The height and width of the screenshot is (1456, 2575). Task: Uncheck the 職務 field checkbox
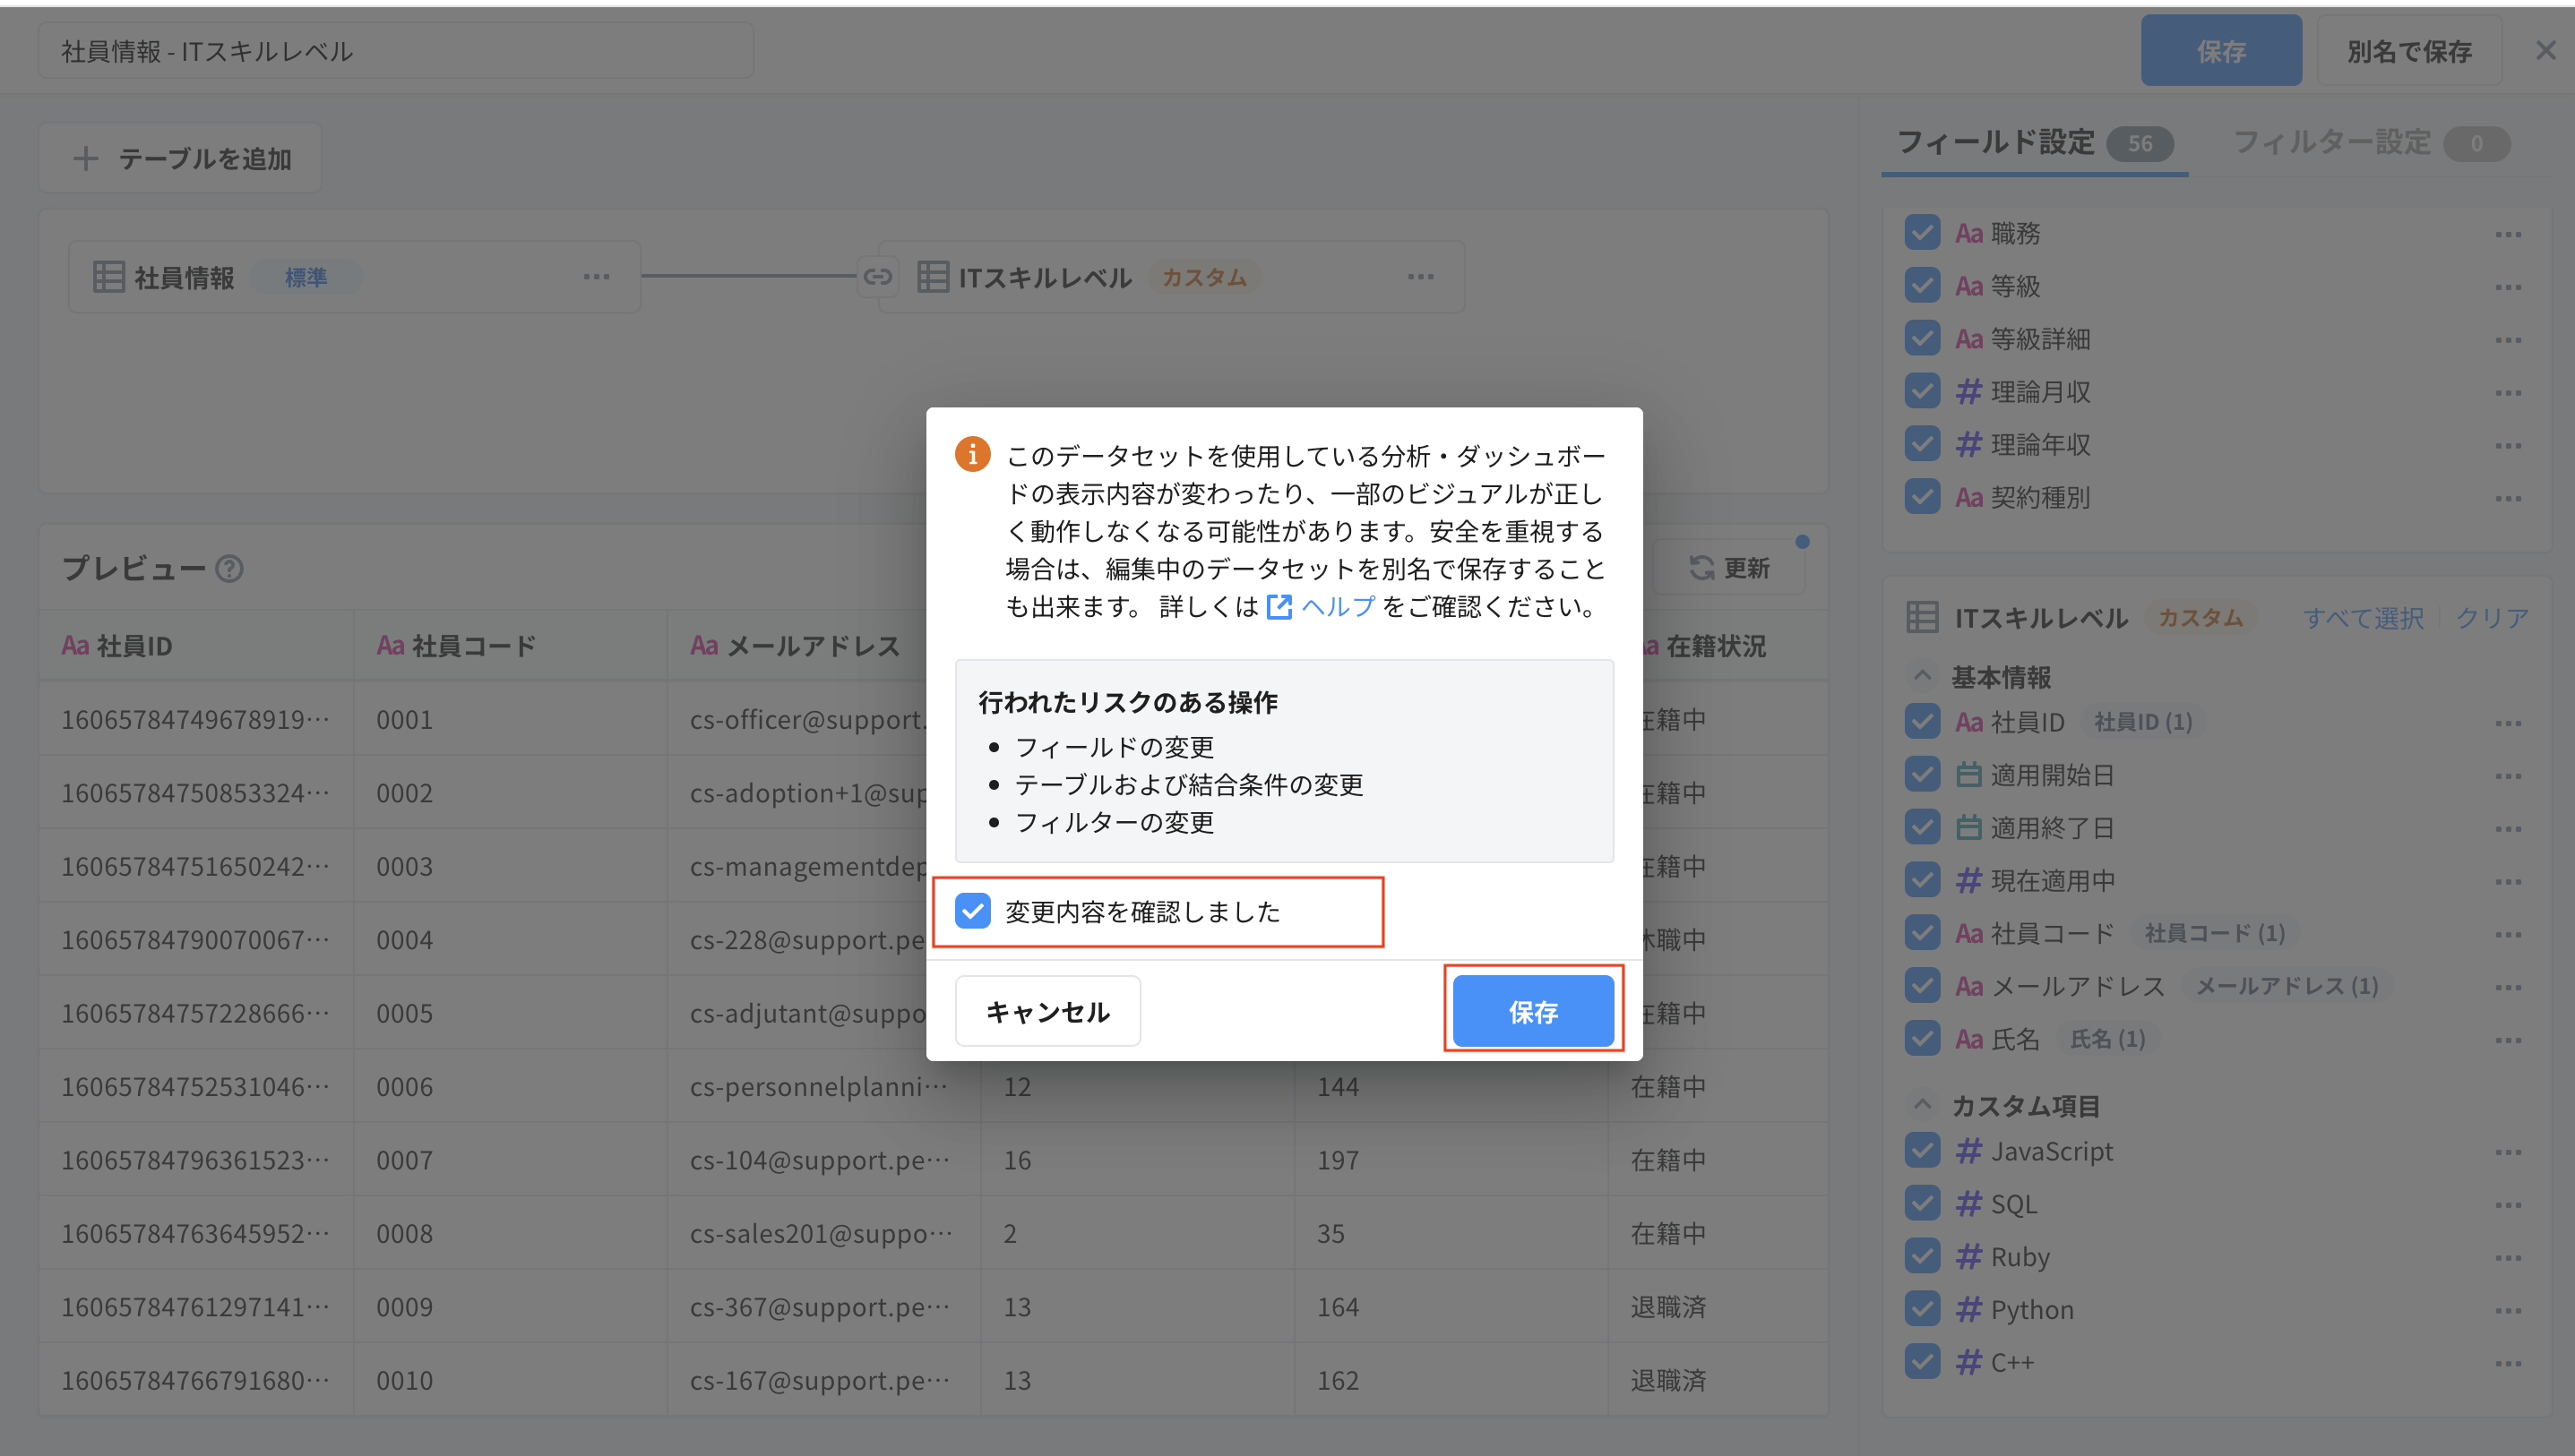1922,232
